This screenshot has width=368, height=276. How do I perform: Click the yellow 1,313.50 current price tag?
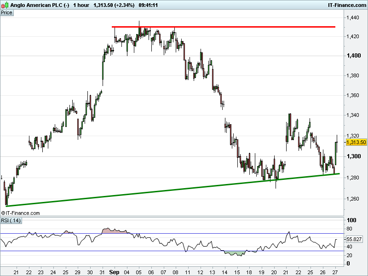tap(356, 142)
